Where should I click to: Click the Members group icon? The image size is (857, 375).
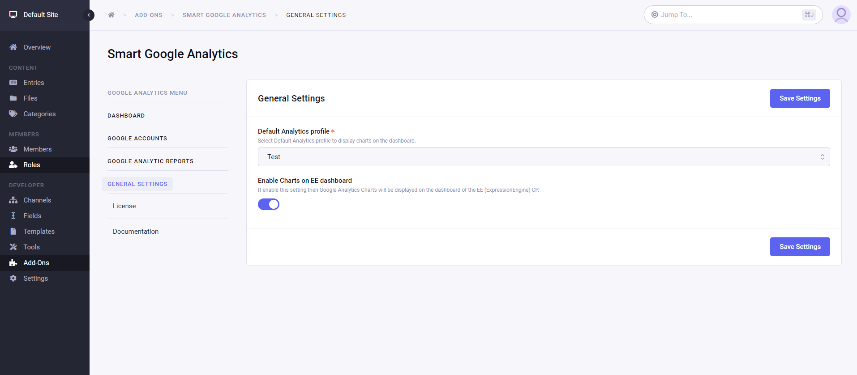pyautogui.click(x=13, y=149)
